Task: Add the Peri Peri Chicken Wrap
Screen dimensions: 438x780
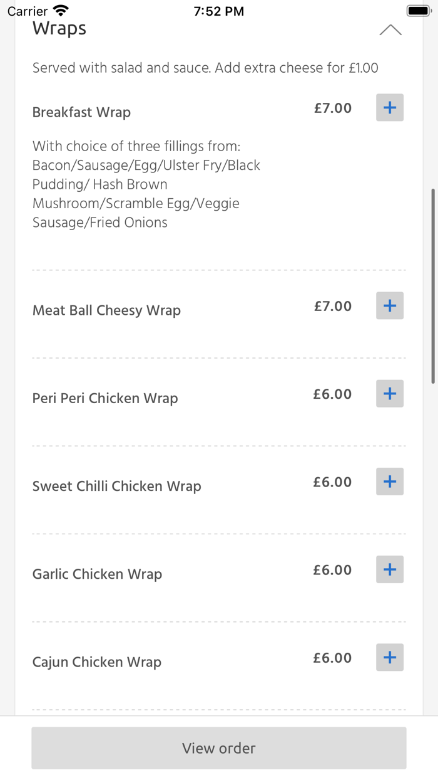Action: (389, 394)
